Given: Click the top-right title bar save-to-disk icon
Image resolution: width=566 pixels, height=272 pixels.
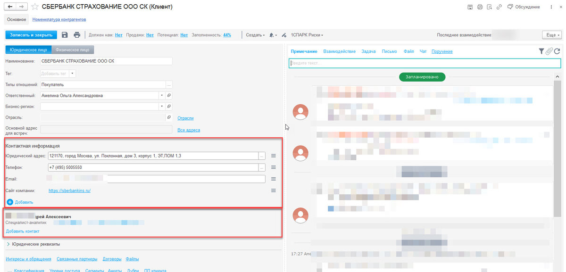Looking at the screenshot, I should (470, 7).
